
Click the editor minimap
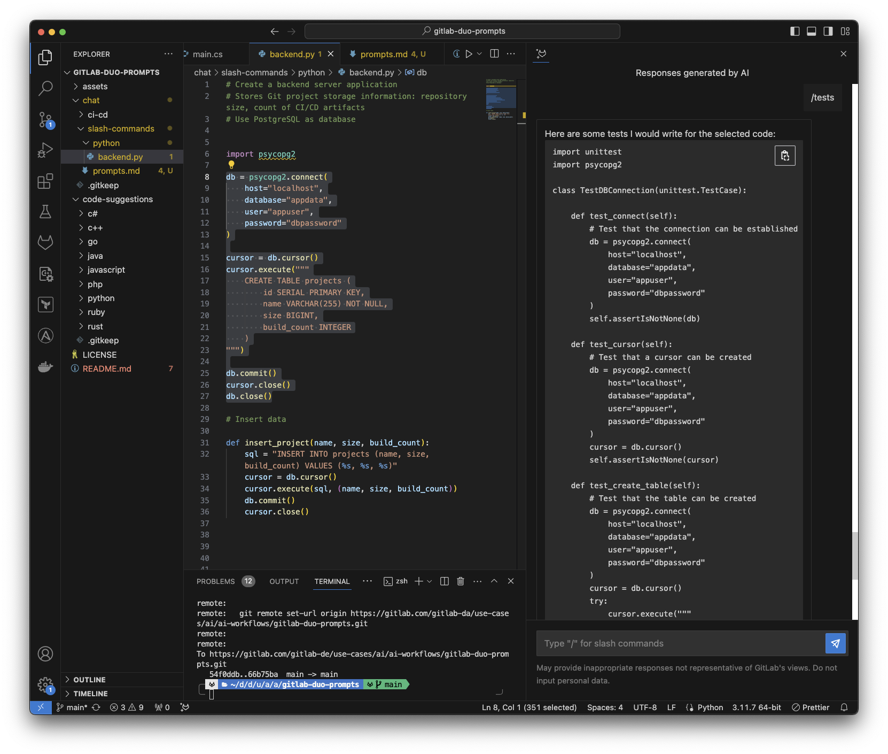[x=501, y=101]
